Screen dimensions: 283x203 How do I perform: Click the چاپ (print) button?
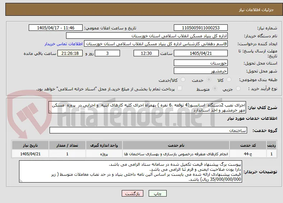coord(158,193)
